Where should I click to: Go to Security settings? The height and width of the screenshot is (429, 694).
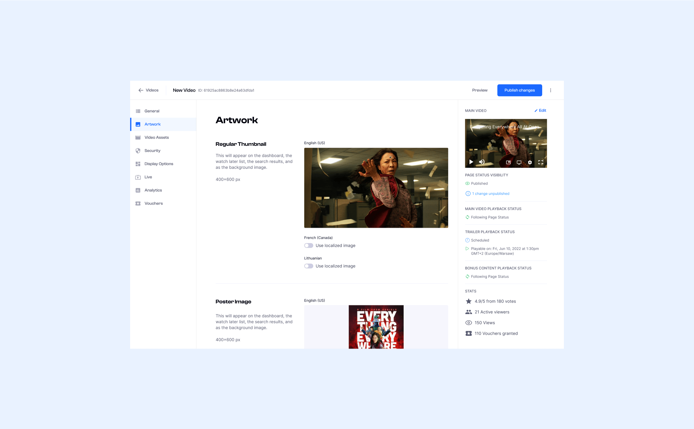click(163, 151)
